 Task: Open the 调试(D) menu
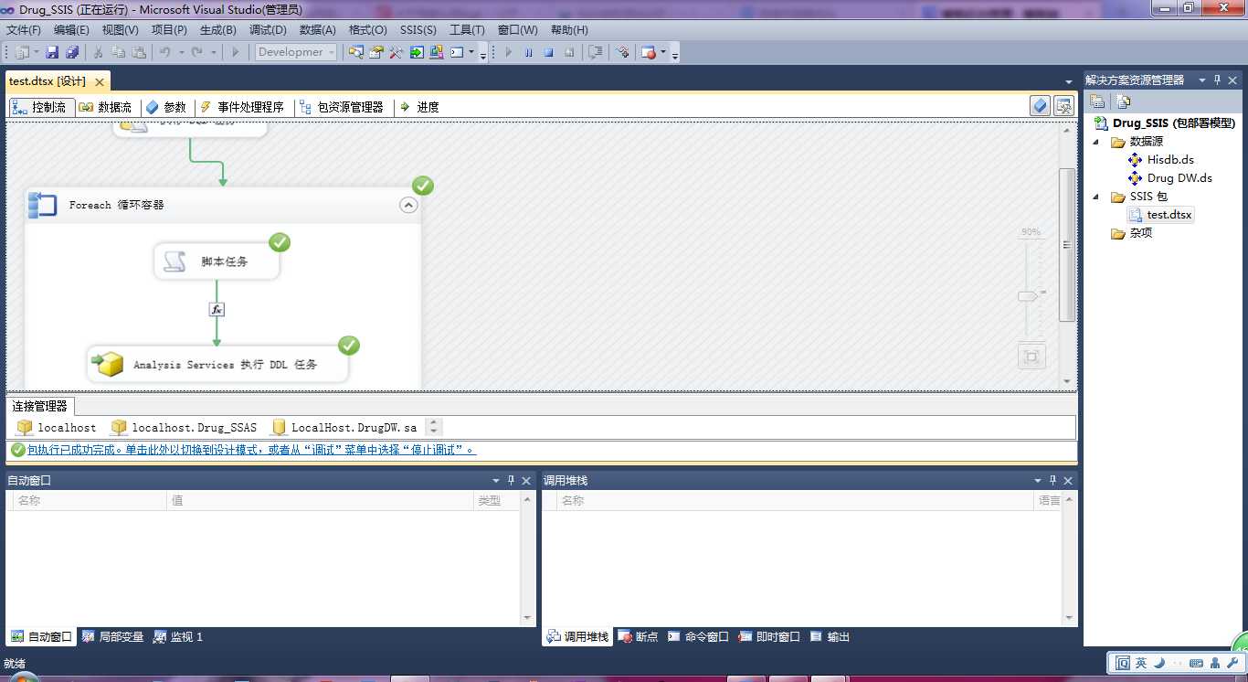click(x=268, y=30)
